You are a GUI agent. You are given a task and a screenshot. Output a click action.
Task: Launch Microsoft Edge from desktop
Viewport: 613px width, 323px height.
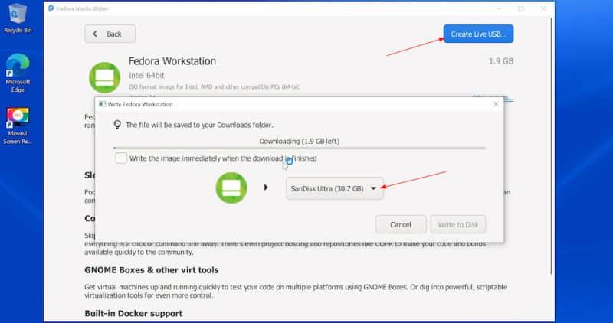[17, 69]
